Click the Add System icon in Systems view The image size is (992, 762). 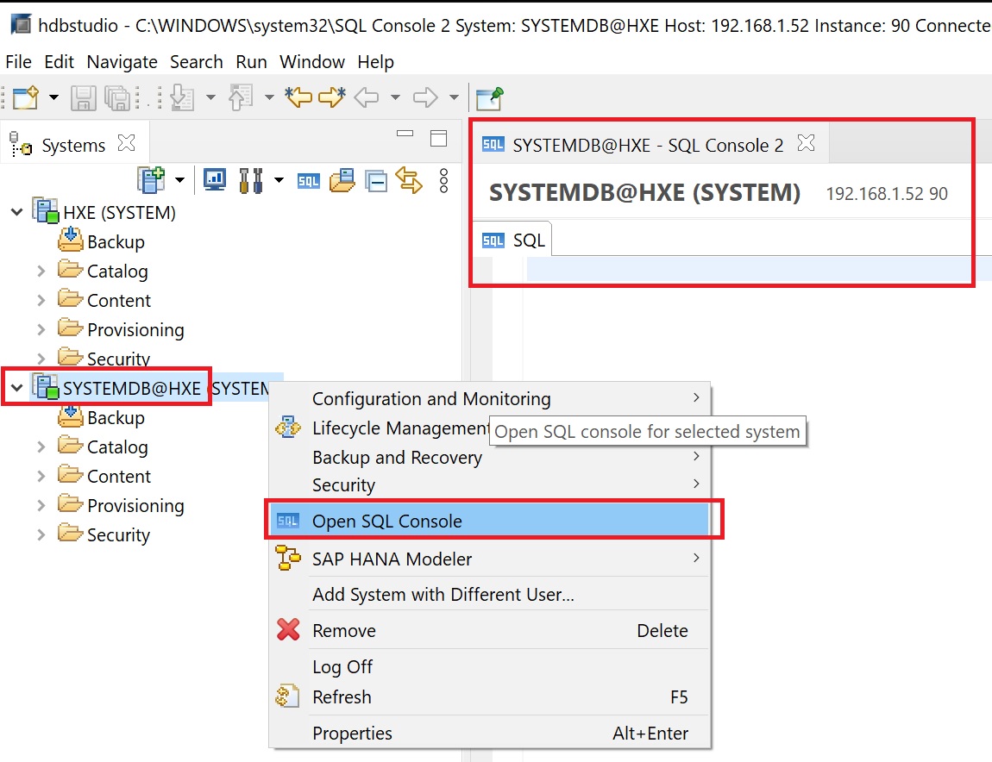151,180
